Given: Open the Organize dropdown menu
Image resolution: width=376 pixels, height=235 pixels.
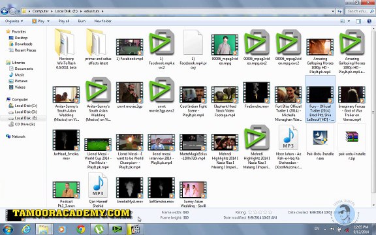Looking at the screenshot, I should (x=14, y=21).
